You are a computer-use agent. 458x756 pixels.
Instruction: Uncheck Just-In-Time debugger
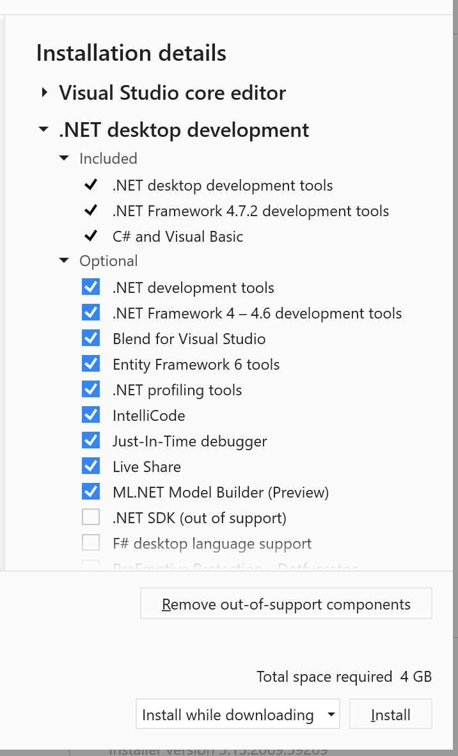[91, 440]
